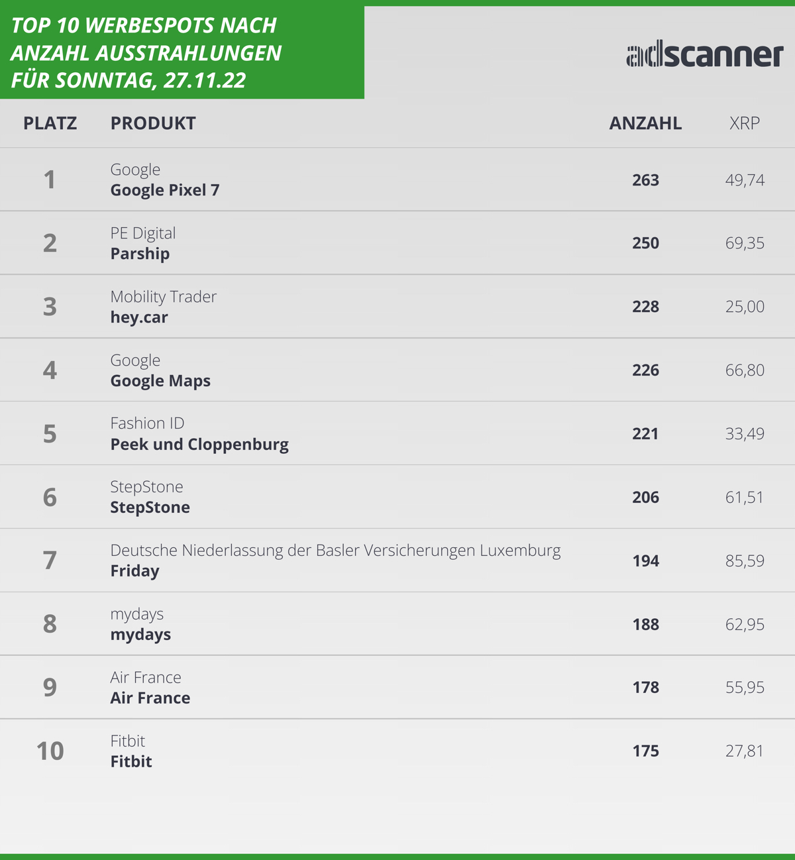Click the XRP column header
Viewport: 795px width, 860px height.
745,123
